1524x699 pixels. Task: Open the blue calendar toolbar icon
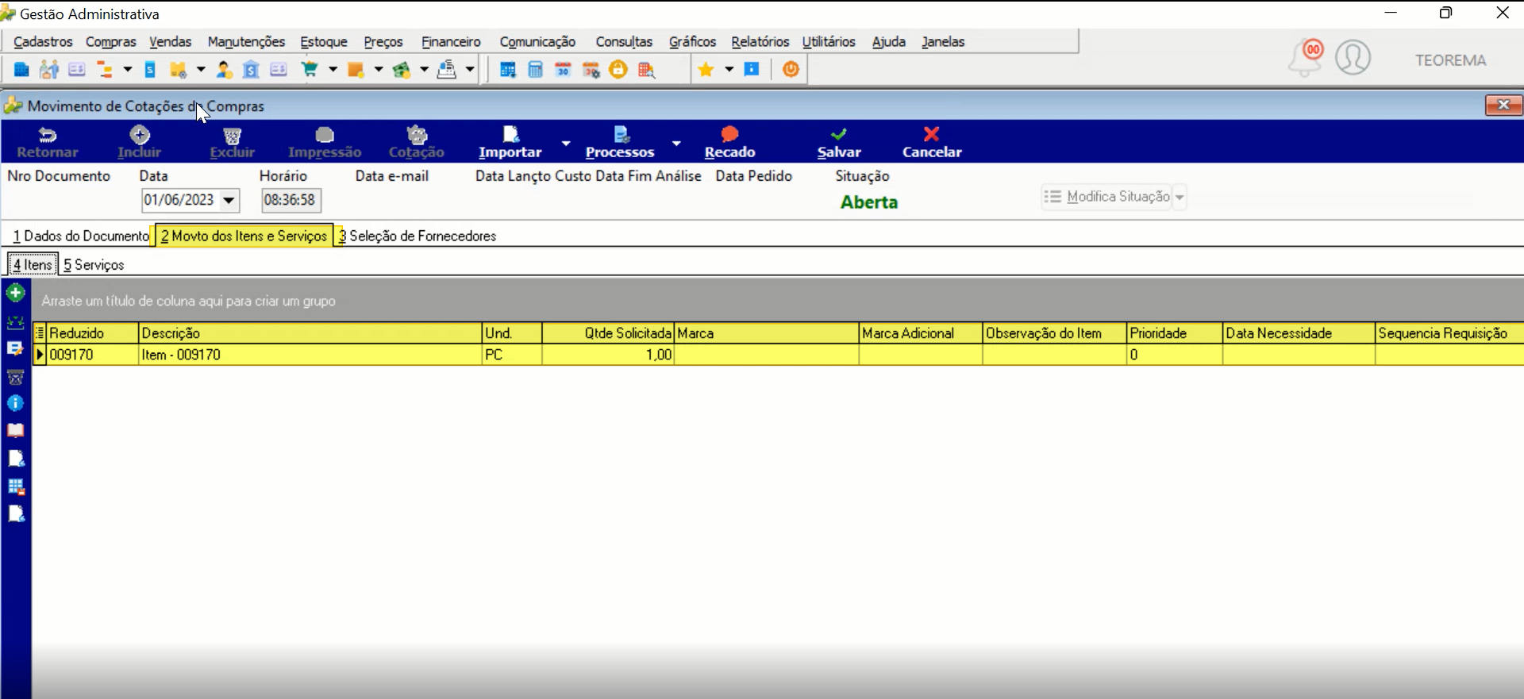(508, 70)
